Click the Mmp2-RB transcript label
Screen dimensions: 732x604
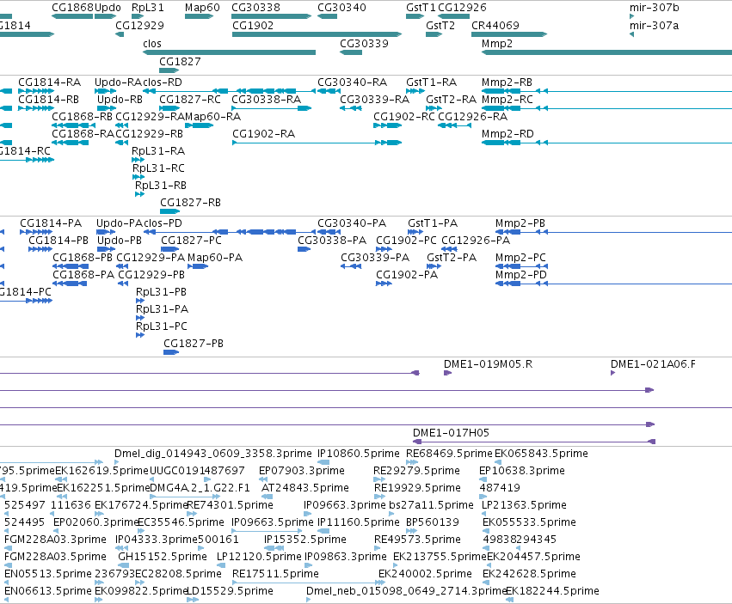[507, 82]
